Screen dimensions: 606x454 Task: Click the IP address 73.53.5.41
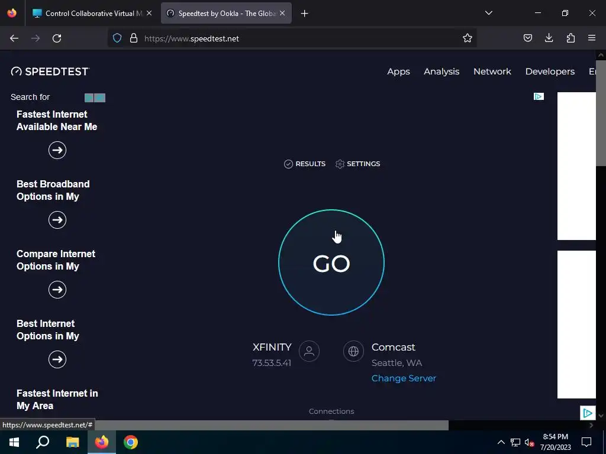pyautogui.click(x=272, y=363)
